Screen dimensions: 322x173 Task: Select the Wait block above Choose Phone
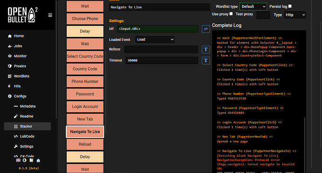point(85,6)
